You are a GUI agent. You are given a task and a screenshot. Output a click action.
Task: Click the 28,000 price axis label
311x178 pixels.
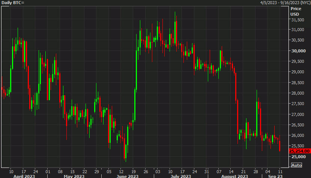297,93
